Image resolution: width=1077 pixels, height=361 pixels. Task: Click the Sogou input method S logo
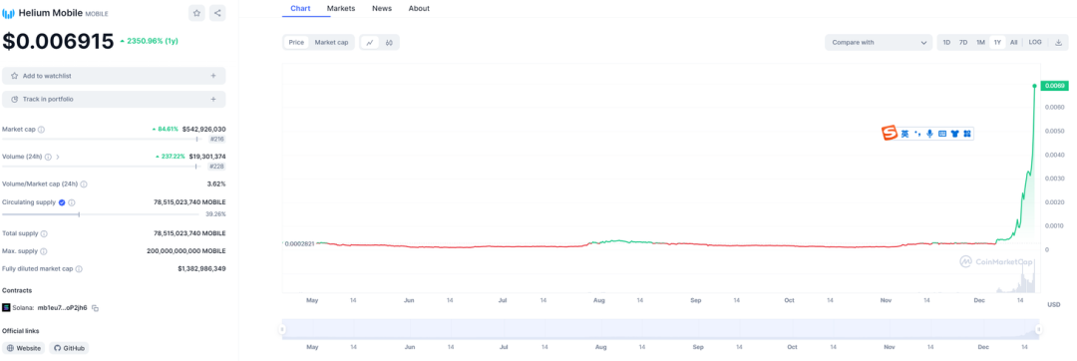[890, 134]
